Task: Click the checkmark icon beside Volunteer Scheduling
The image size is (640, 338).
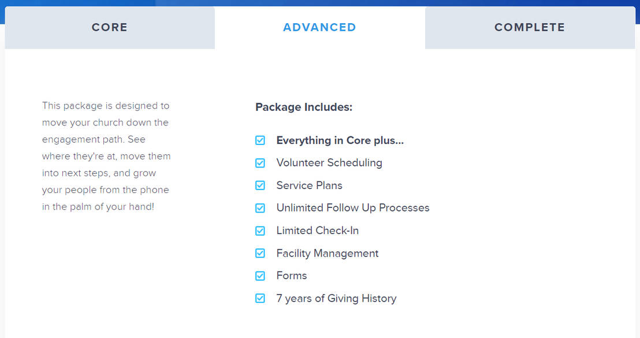Action: (x=260, y=163)
